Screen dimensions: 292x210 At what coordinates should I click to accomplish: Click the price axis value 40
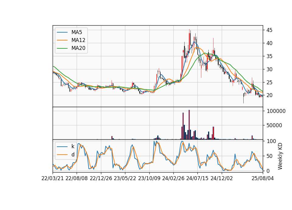[x=269, y=43]
